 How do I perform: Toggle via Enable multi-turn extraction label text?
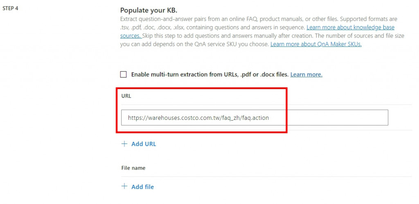[210, 74]
